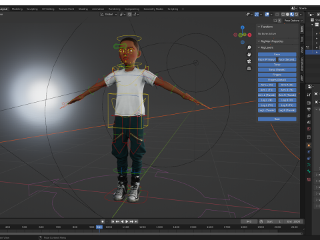Click Fingers (Detail) rig layer button

277,80
